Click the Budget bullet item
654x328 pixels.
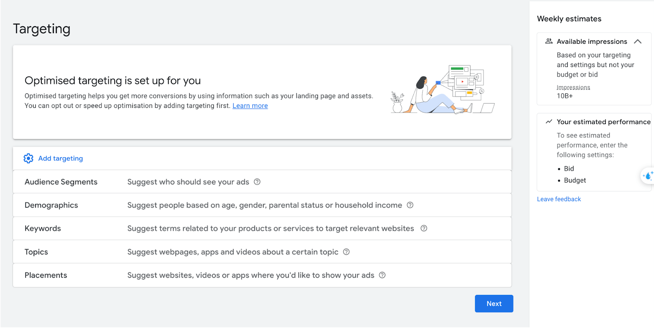(x=575, y=180)
